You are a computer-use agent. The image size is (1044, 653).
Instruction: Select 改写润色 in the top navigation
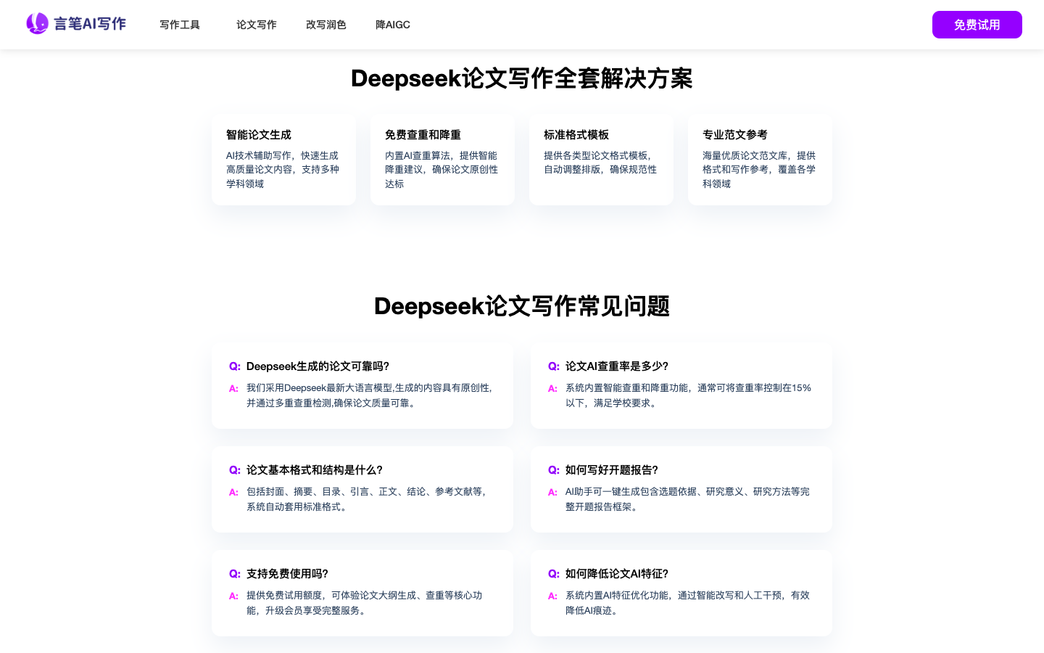click(326, 25)
